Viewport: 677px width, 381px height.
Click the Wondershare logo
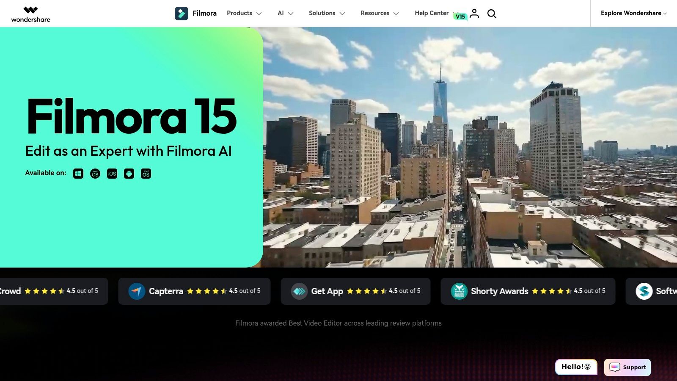[30, 14]
